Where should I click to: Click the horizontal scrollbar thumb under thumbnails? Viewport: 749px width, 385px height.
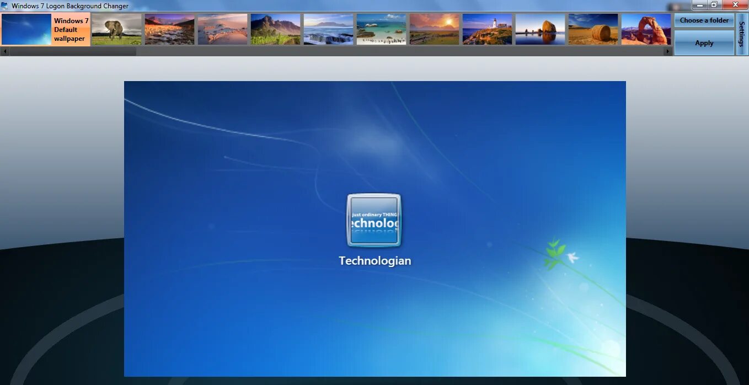pos(73,51)
